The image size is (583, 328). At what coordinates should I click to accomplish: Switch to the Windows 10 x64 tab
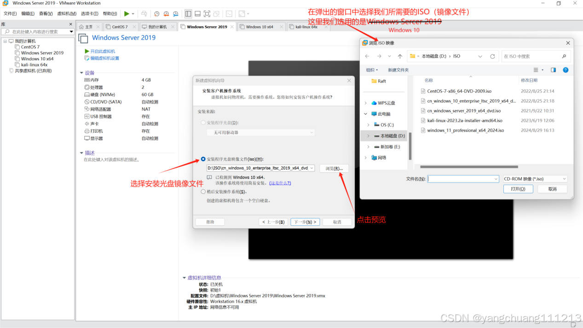(260, 27)
